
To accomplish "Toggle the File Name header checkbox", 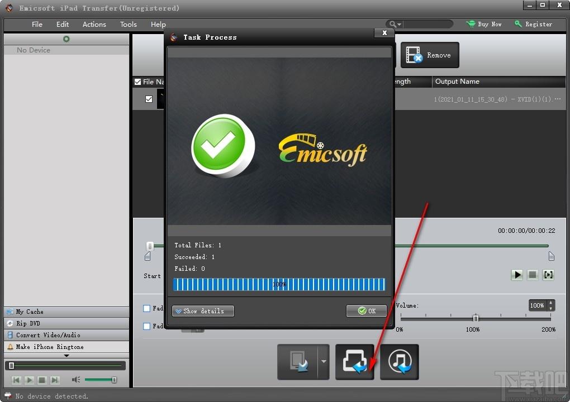I will [x=138, y=82].
